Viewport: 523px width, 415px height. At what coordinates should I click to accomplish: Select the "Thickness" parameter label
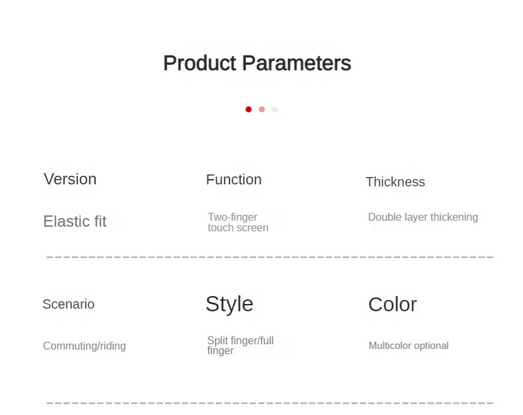(x=395, y=182)
